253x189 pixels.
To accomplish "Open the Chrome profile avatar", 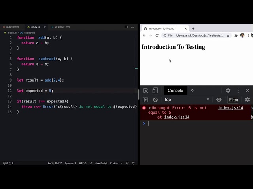I will click(x=242, y=35).
